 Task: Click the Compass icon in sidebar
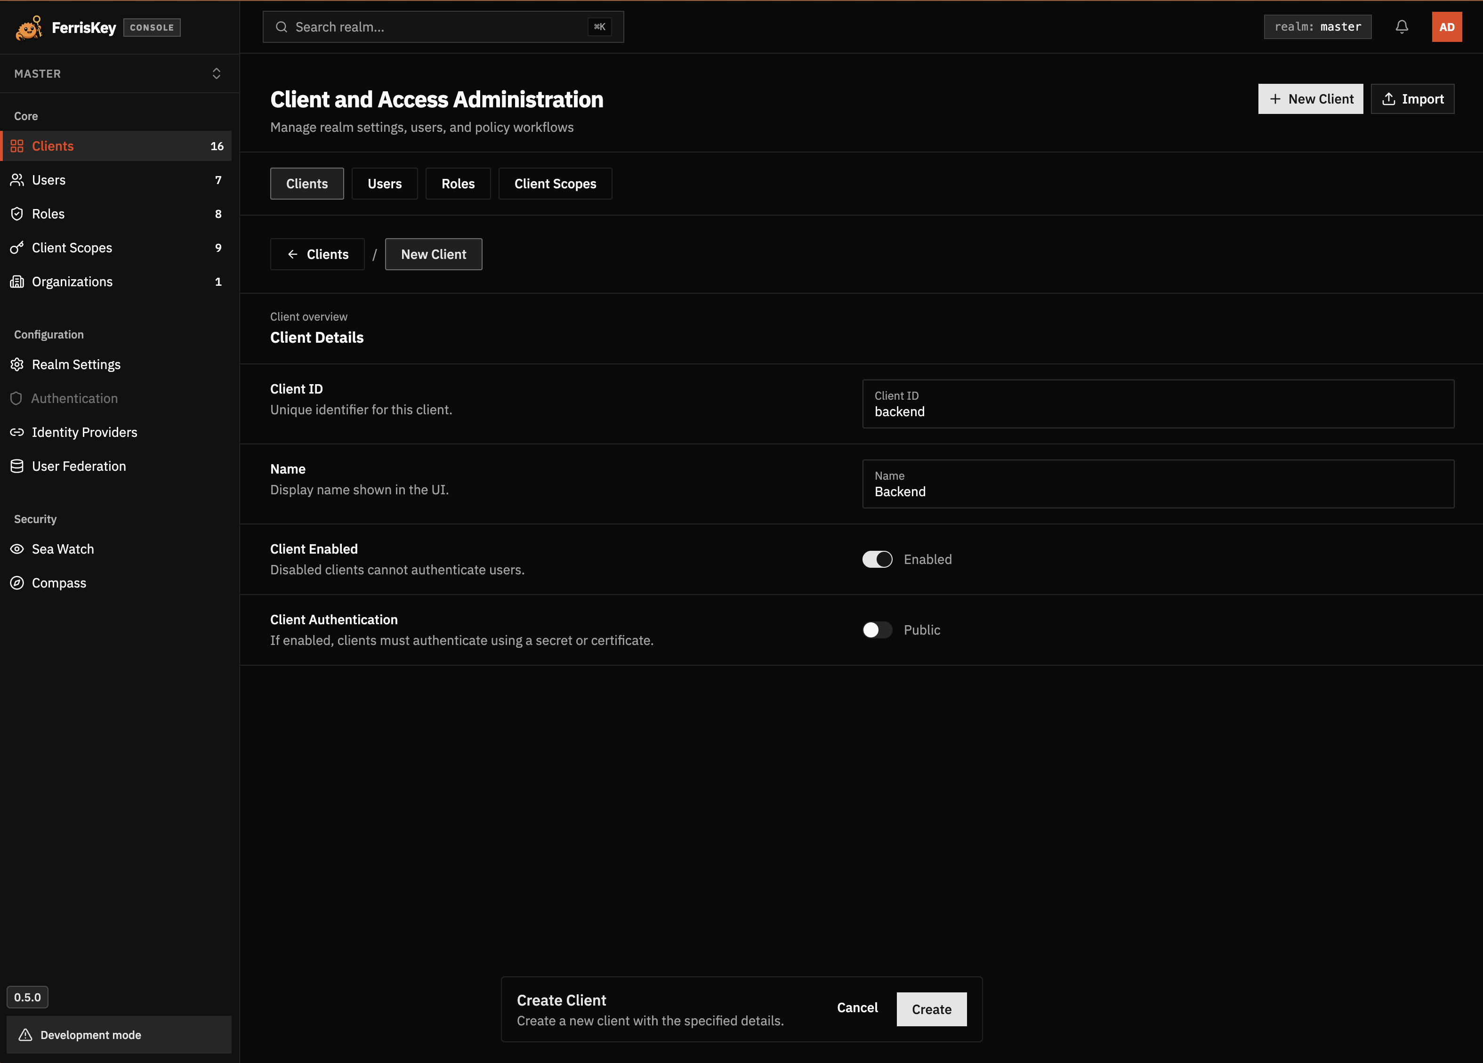pyautogui.click(x=17, y=583)
